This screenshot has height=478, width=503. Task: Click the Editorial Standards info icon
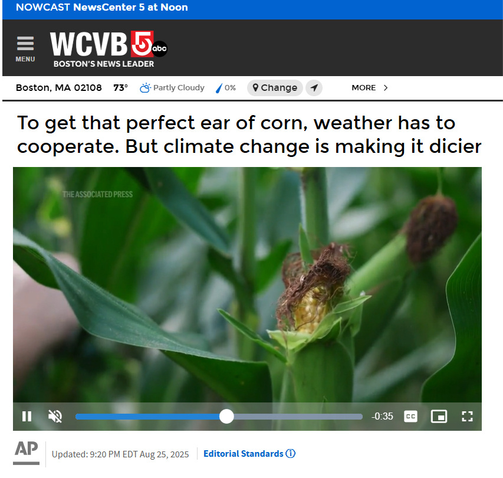(290, 454)
